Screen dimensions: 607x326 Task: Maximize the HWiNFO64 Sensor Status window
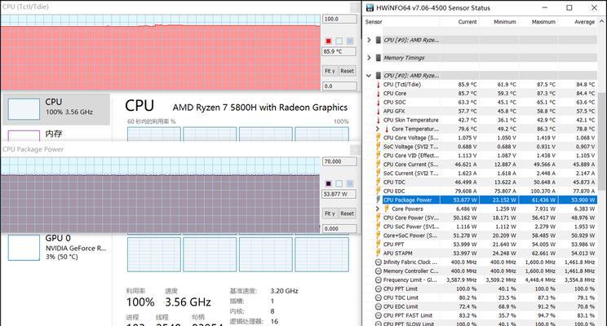pyautogui.click(x=569, y=7)
